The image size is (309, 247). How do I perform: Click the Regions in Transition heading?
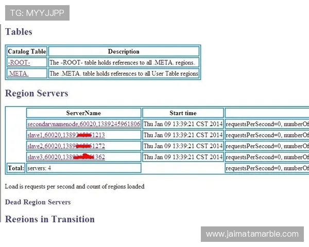pos(50,219)
